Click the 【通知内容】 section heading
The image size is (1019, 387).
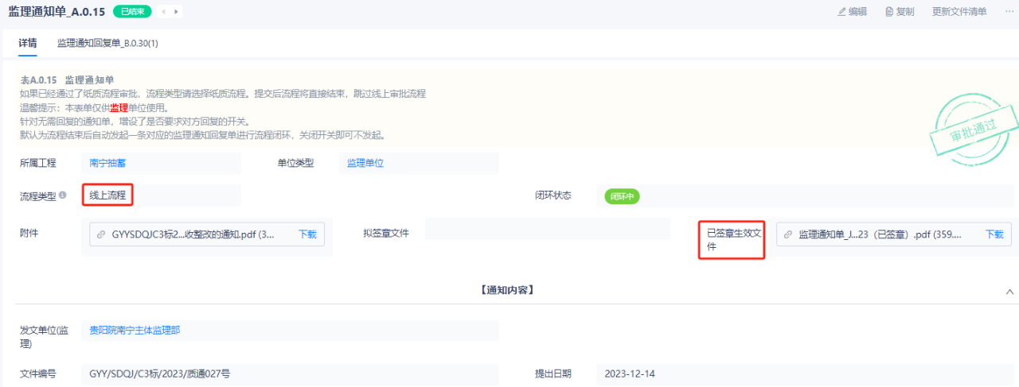[507, 290]
